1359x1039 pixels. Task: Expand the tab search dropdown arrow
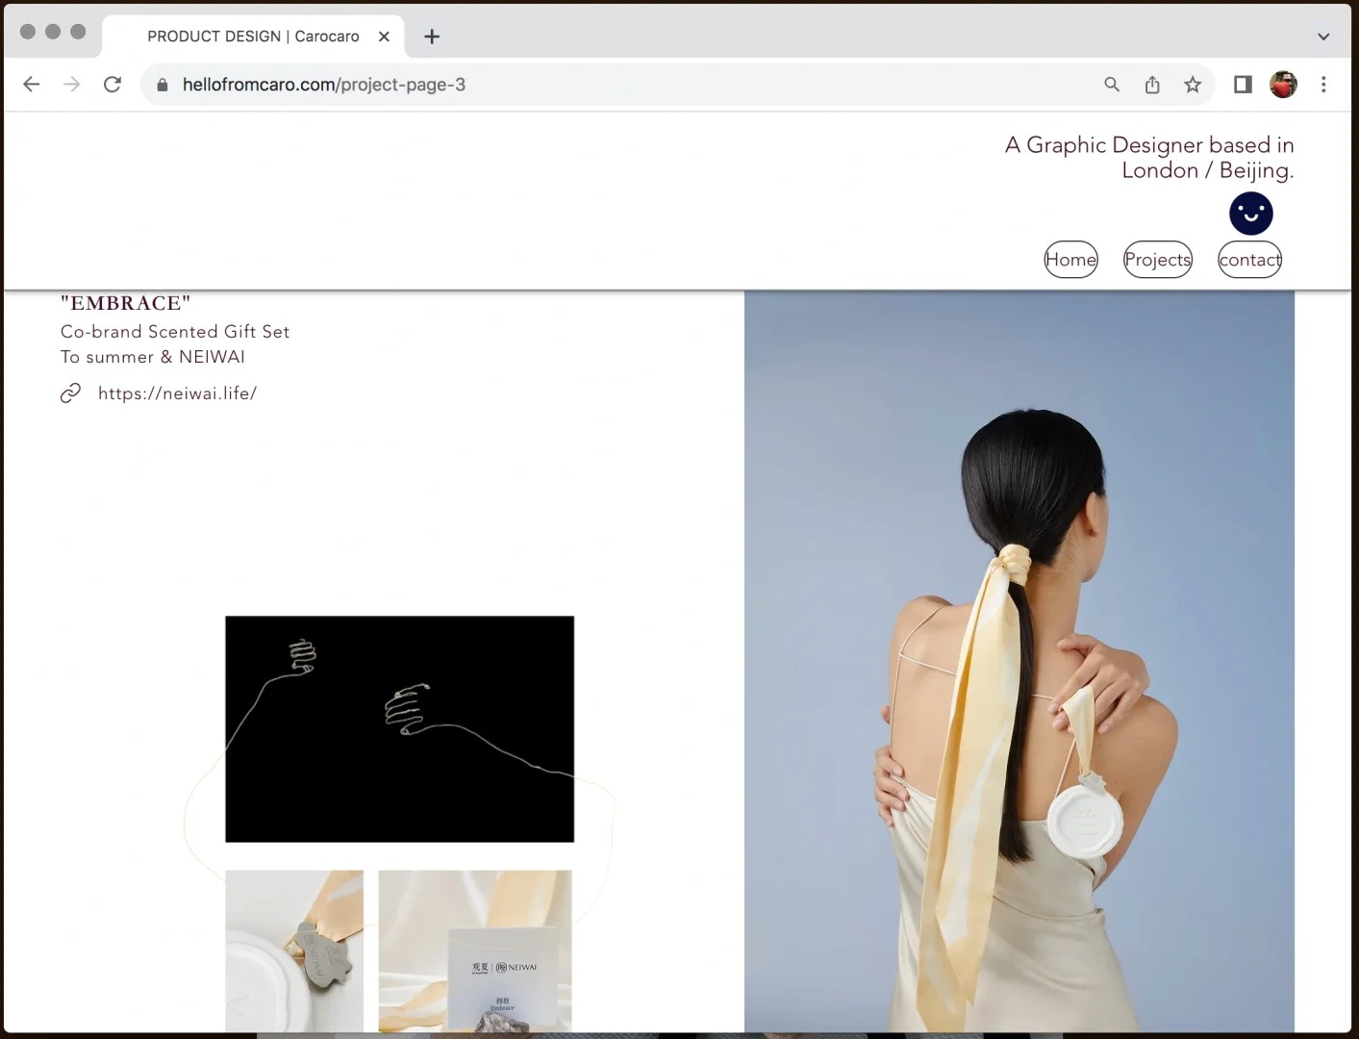coord(1323,37)
